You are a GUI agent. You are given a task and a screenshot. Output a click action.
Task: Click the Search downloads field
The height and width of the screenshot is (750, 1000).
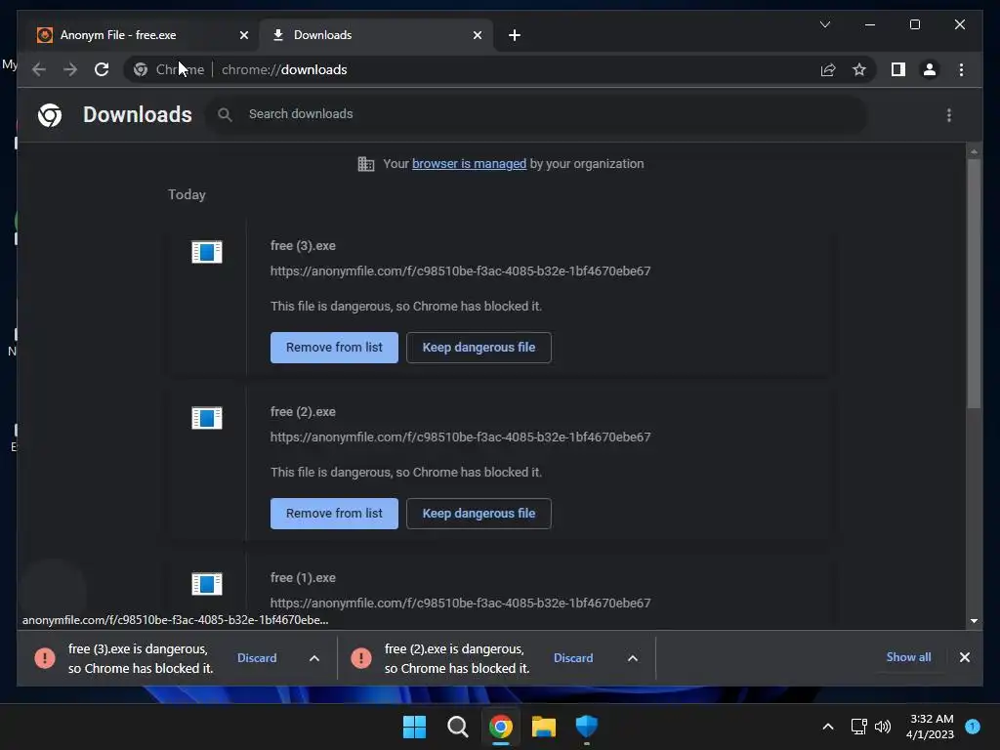[536, 114]
